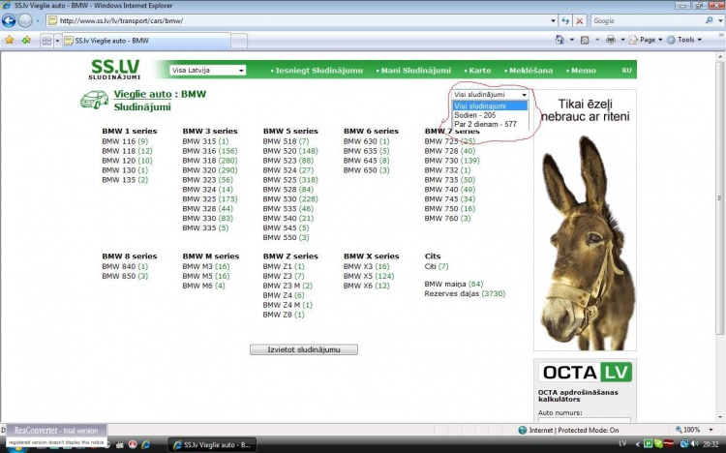726x453 pixels.
Task: Open the Tools menu dropdown
Action: tap(684, 40)
